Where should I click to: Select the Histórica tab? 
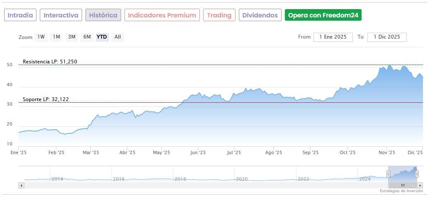point(103,15)
